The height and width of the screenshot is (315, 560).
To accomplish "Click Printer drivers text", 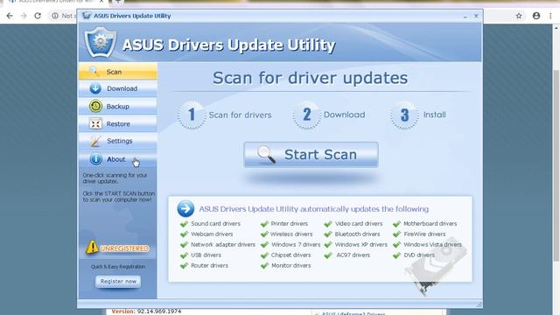I will click(290, 224).
